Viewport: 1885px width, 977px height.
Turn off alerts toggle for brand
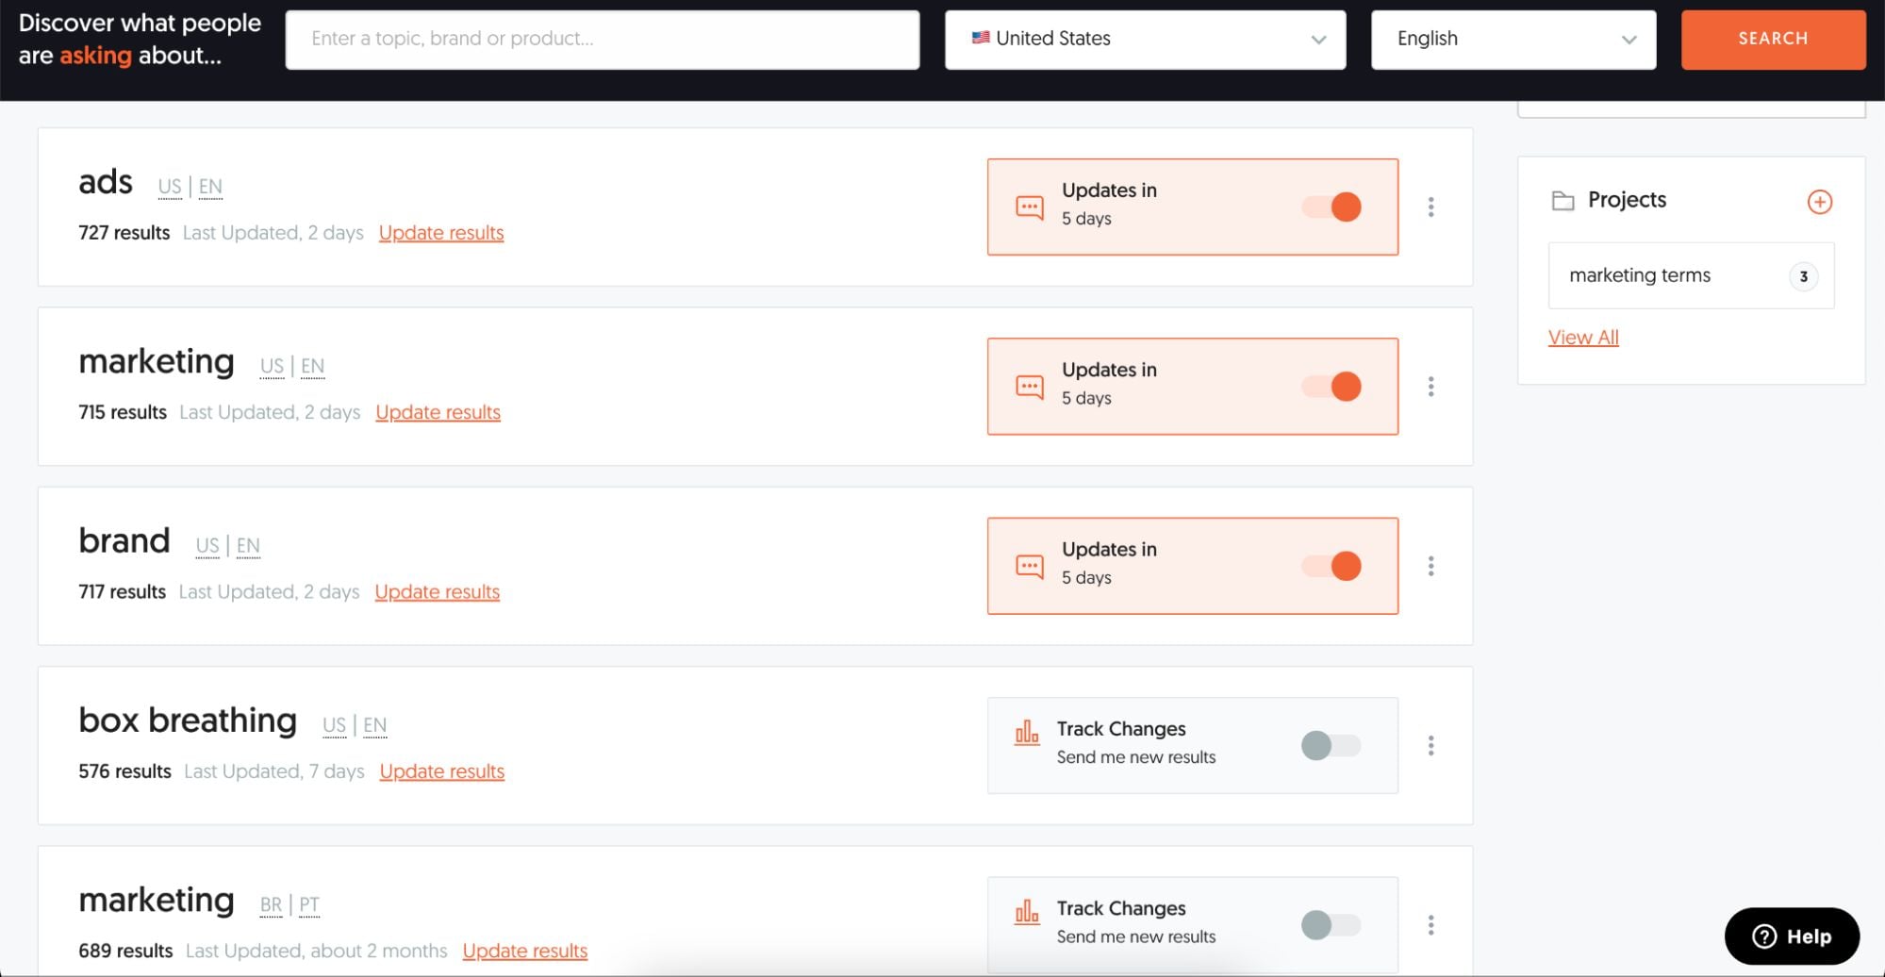tap(1331, 566)
